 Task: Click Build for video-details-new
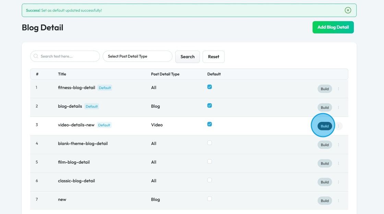pos(325,126)
